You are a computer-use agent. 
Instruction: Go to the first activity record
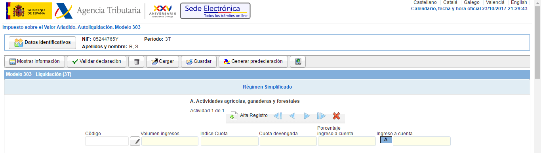(x=278, y=116)
